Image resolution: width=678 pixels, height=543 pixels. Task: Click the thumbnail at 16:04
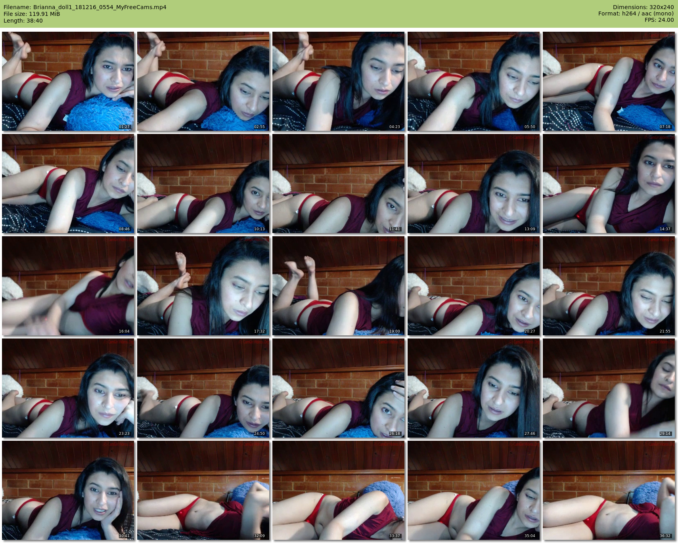[68, 286]
